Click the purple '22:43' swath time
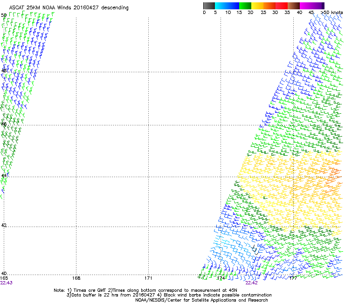 click(7, 283)
